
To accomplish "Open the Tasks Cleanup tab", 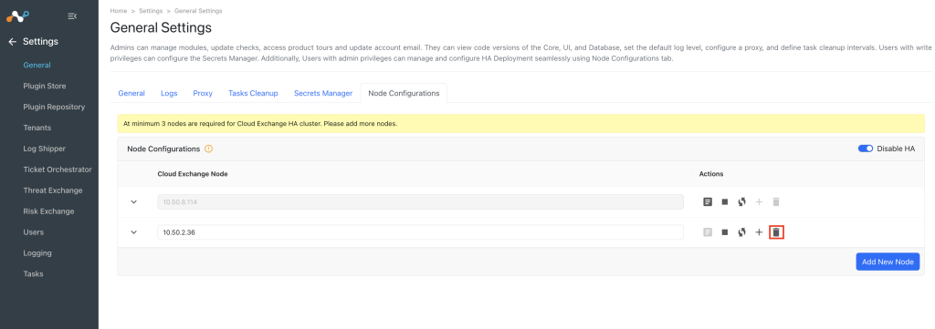I will [x=253, y=93].
